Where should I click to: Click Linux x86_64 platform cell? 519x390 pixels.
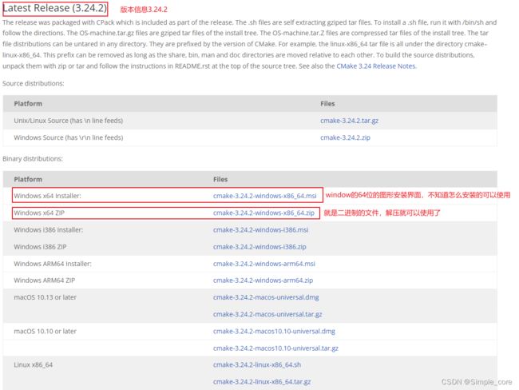(x=33, y=364)
